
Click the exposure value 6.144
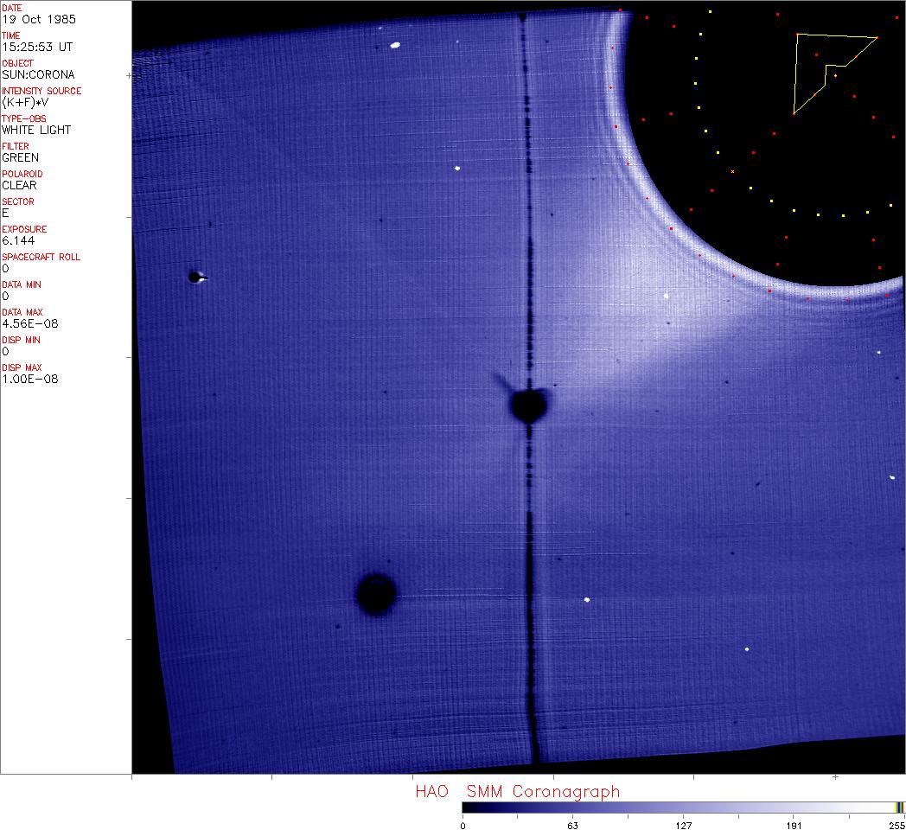18,240
